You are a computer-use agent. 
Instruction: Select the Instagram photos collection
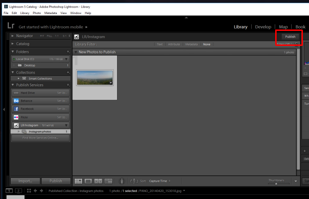[40, 132]
